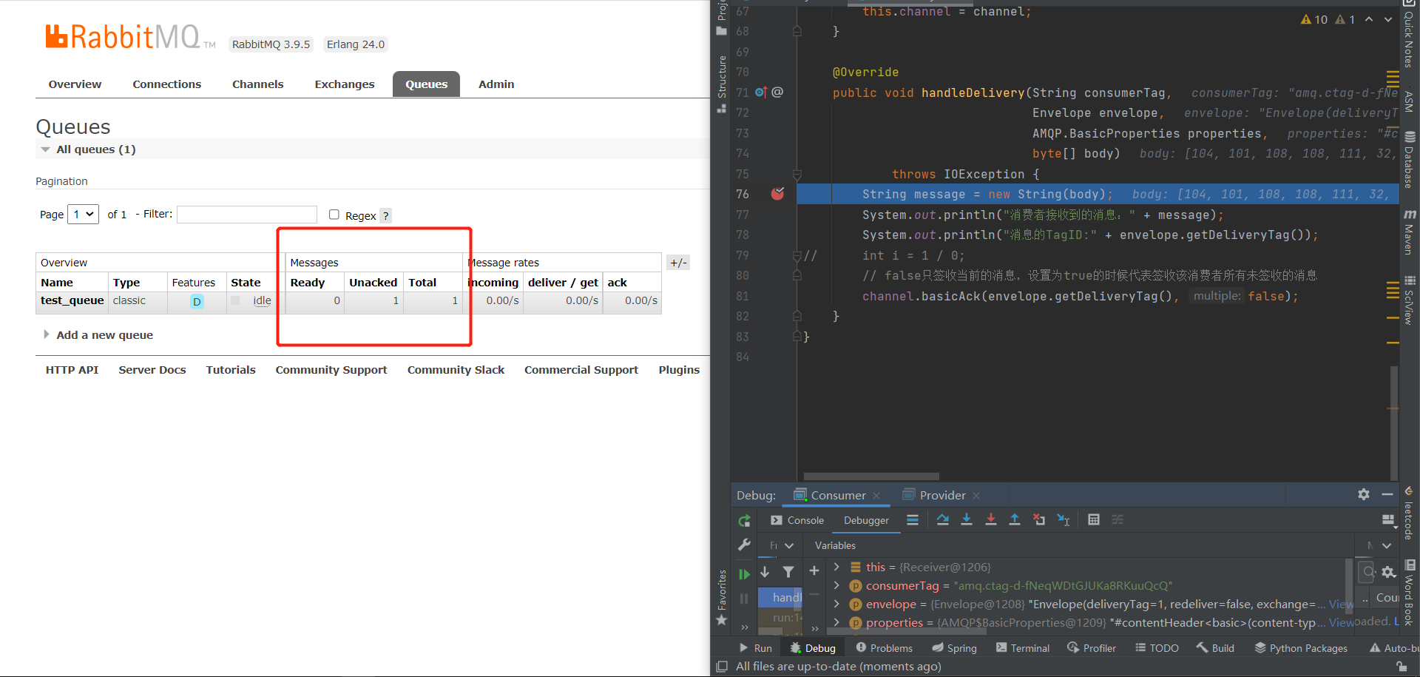Click the Run to Cursor icon
Image resolution: width=1420 pixels, height=677 pixels.
tap(1064, 520)
